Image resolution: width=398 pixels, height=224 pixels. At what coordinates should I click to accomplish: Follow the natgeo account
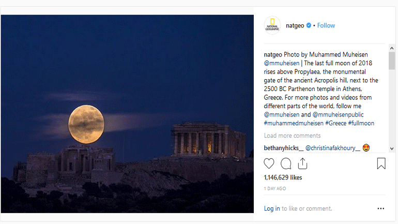(326, 25)
